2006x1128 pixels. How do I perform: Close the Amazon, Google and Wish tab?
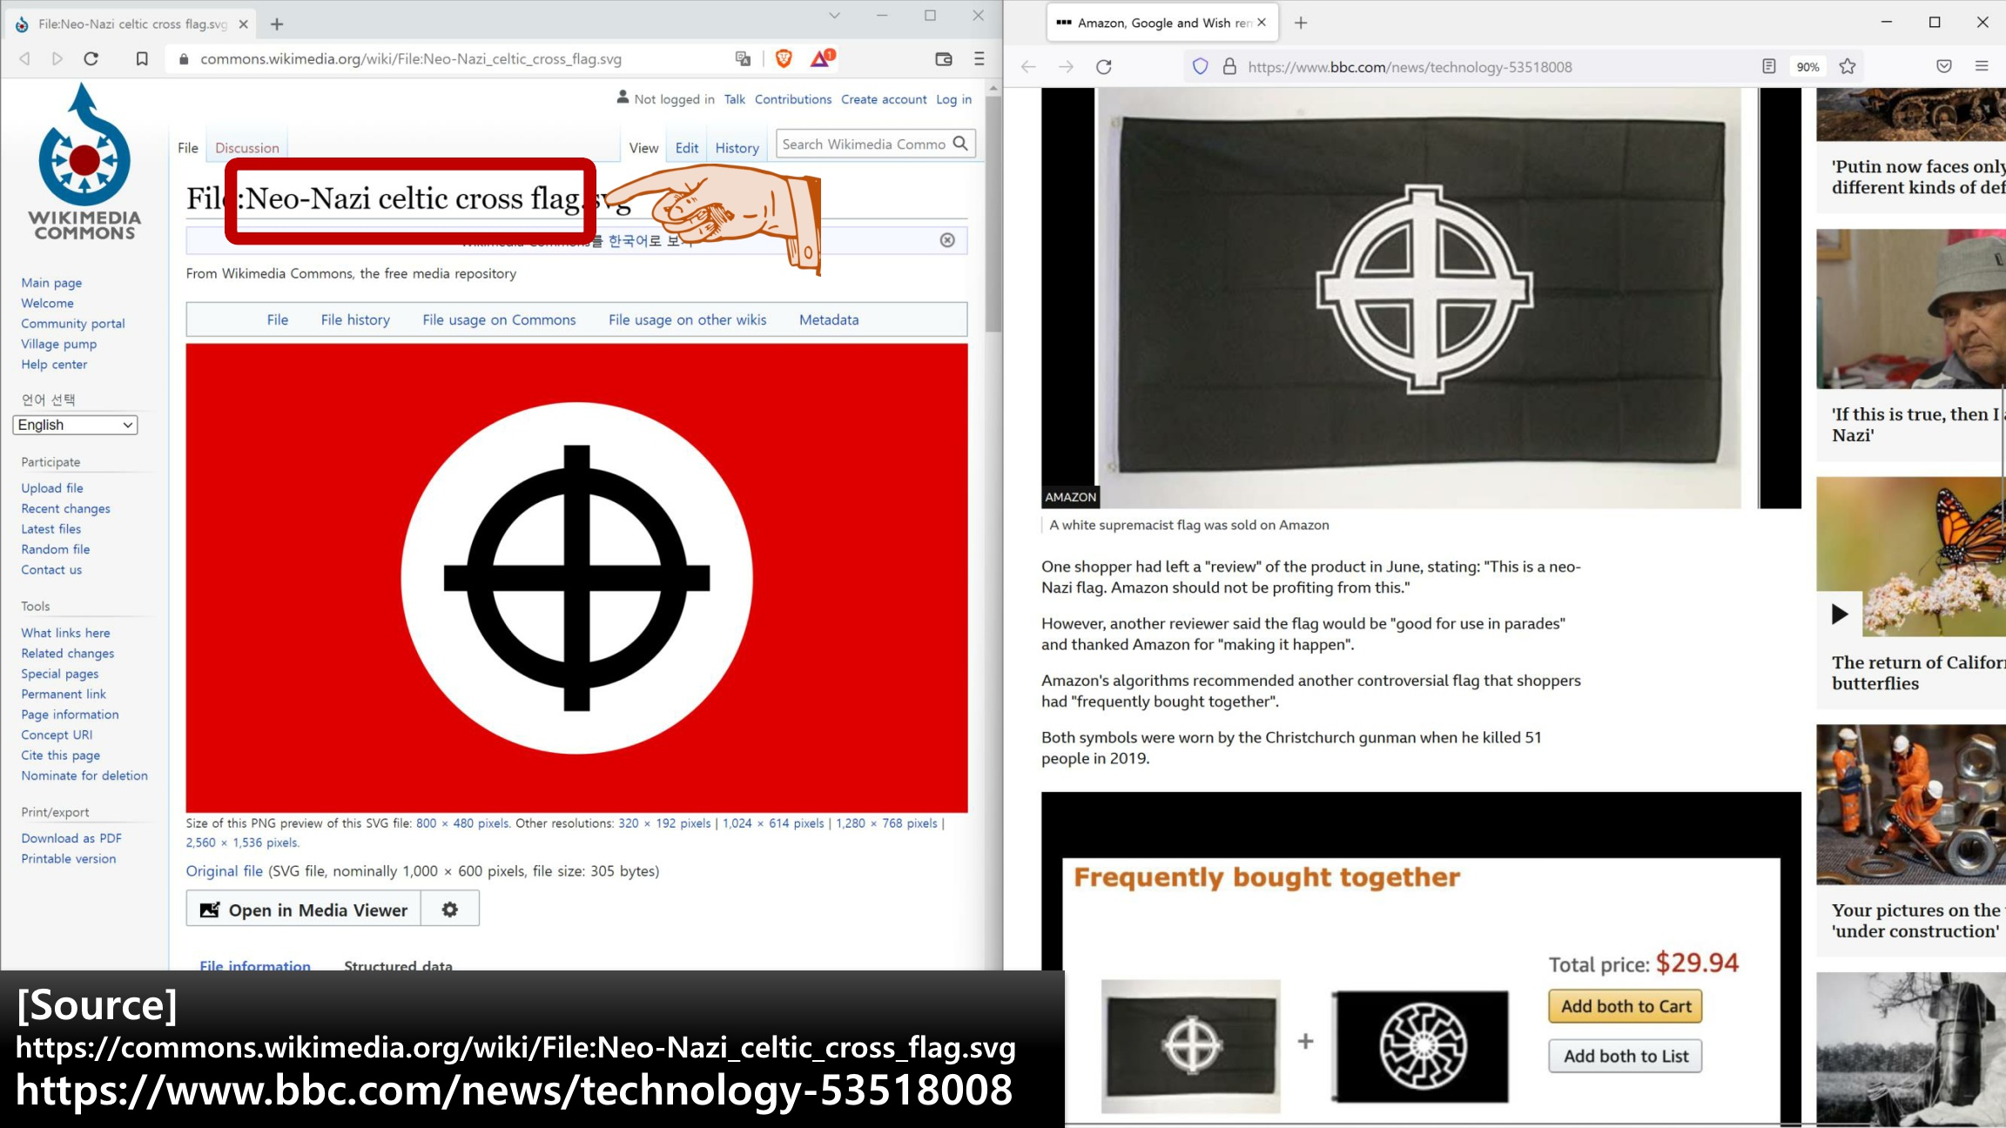pyautogui.click(x=1262, y=23)
